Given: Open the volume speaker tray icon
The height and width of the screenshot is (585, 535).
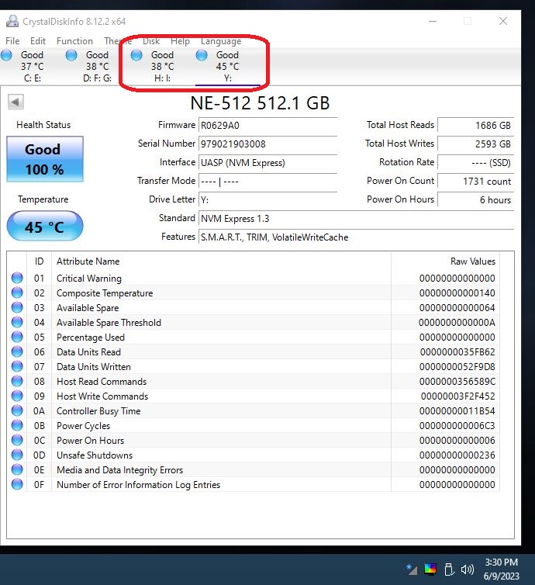Looking at the screenshot, I should [467, 569].
